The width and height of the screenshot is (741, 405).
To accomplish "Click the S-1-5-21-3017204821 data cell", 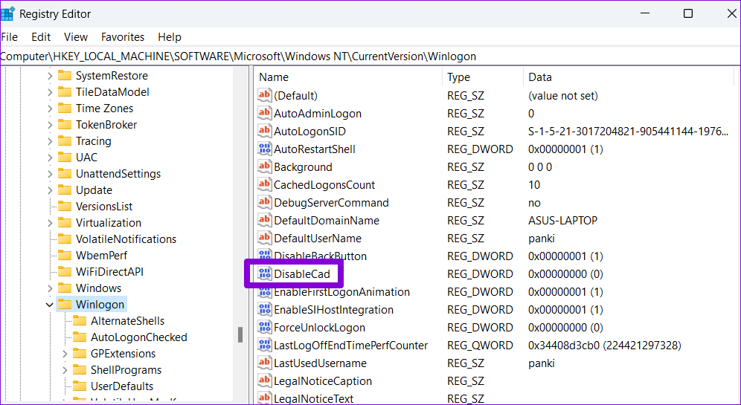I will pyautogui.click(x=629, y=132).
